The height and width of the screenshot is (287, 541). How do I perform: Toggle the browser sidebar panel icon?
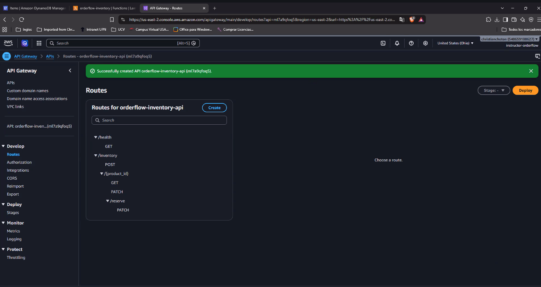point(505,20)
